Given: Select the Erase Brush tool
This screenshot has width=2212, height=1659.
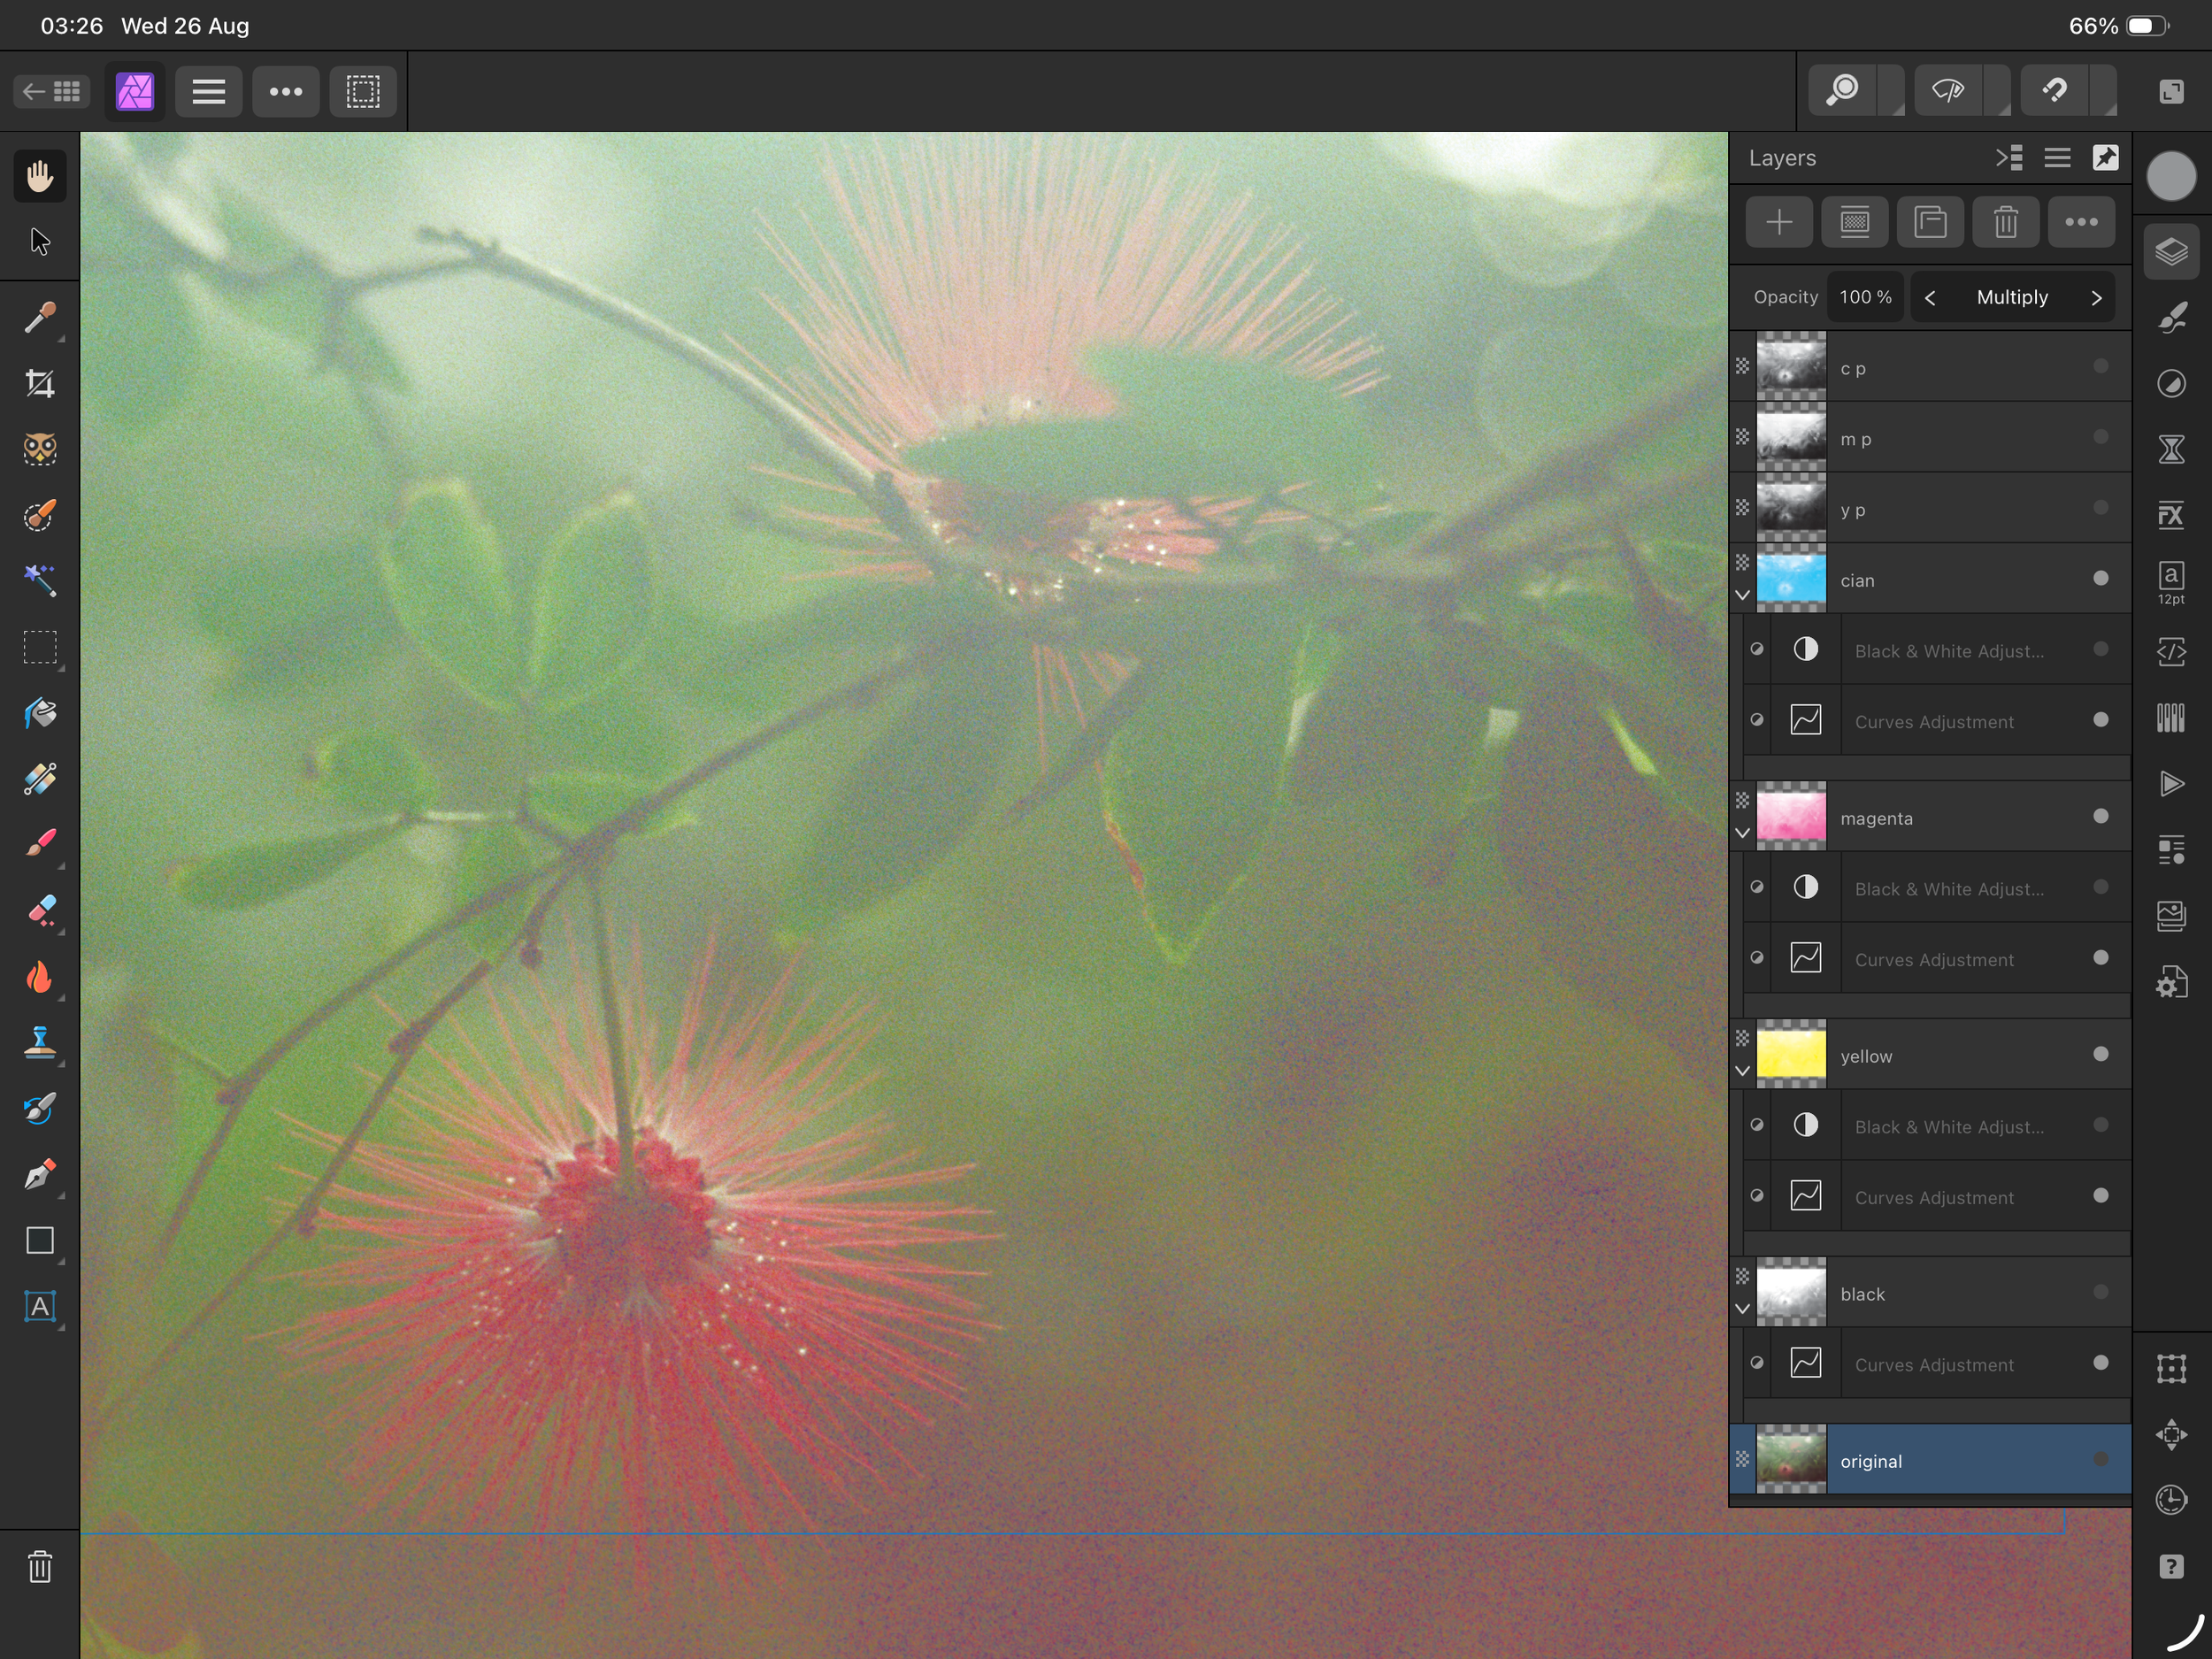Looking at the screenshot, I should point(40,910).
